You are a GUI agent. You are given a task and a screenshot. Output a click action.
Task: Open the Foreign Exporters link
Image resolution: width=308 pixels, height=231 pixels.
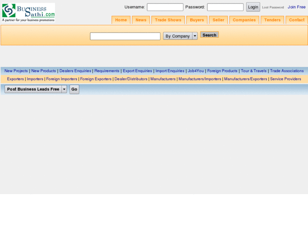click(x=96, y=79)
